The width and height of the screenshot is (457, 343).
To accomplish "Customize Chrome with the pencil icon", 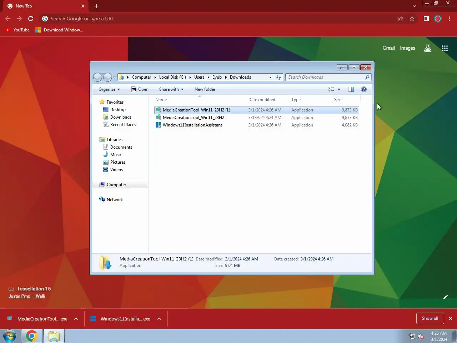I will point(446,297).
